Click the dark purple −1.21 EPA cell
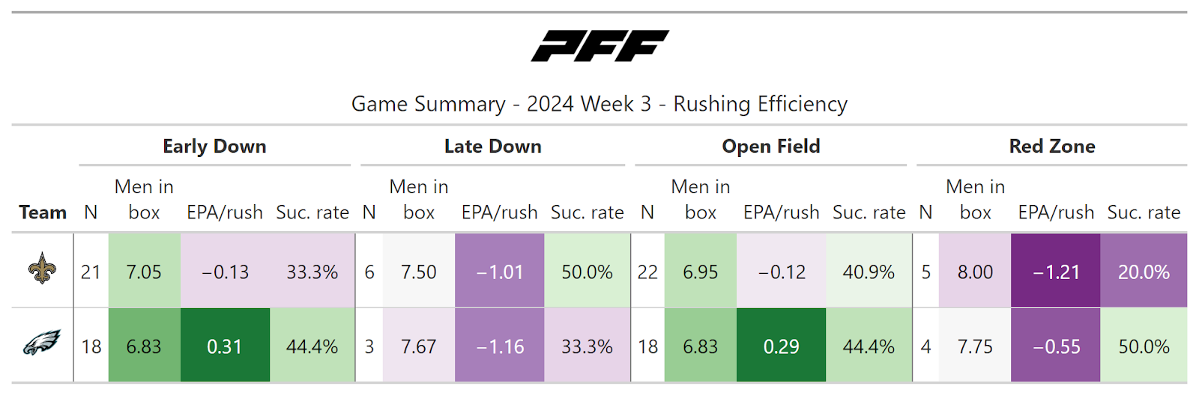The width and height of the screenshot is (1199, 395). point(1056,272)
